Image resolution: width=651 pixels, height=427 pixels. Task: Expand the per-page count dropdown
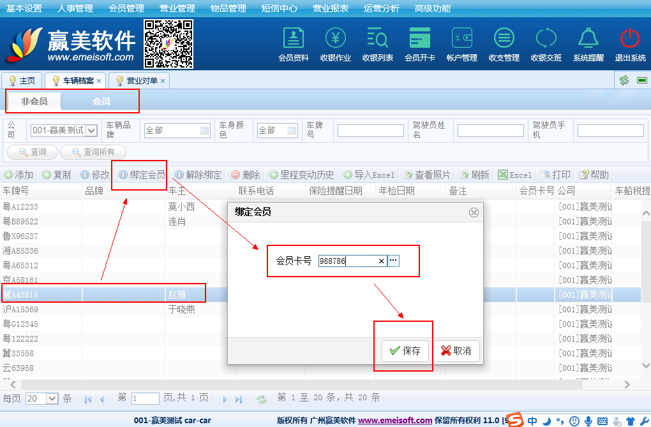[x=52, y=398]
